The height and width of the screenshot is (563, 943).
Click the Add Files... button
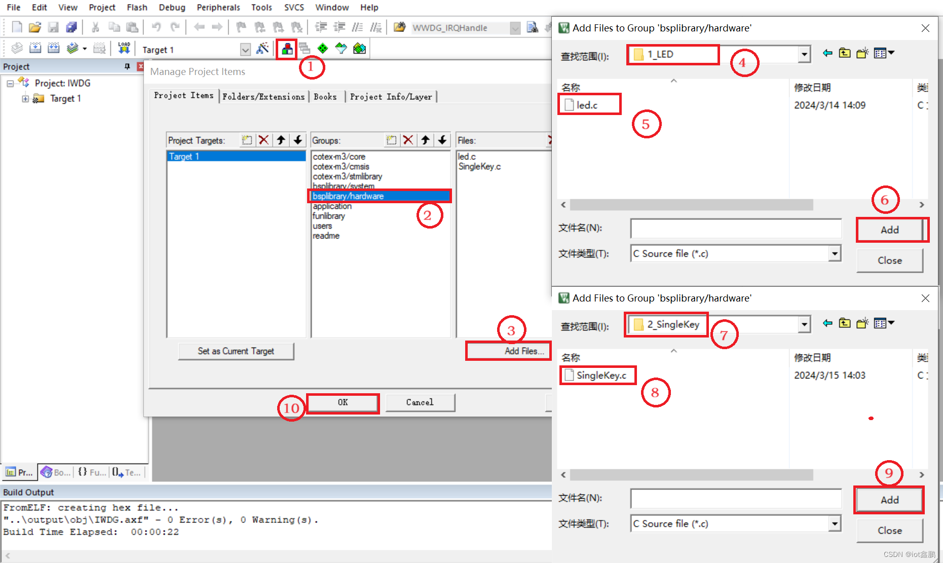pos(509,351)
